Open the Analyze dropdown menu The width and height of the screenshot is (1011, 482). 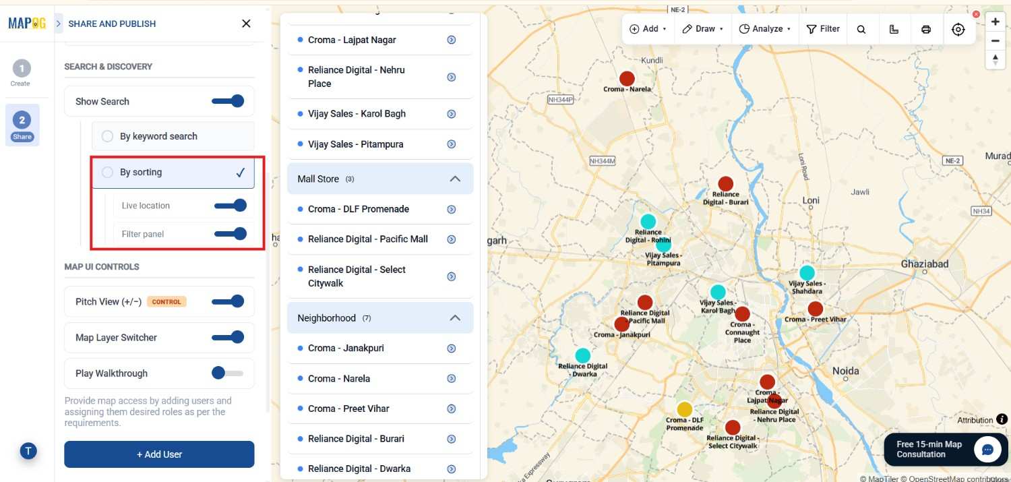tap(765, 29)
